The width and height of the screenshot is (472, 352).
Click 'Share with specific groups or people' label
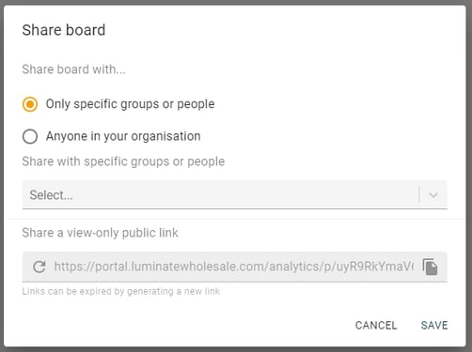[x=123, y=161]
